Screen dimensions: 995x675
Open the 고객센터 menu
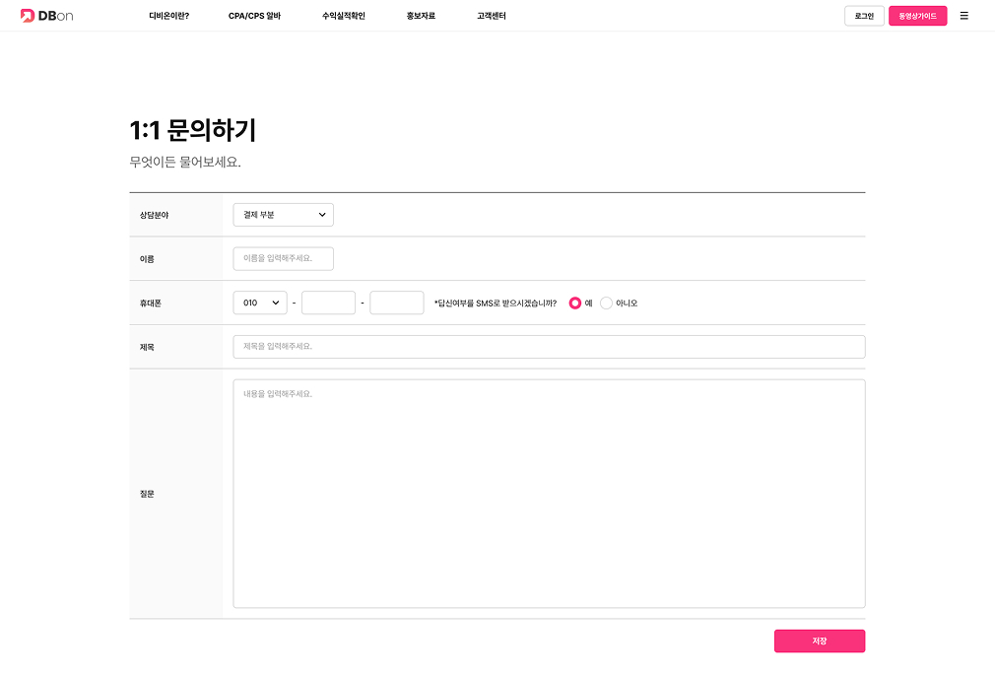click(491, 17)
